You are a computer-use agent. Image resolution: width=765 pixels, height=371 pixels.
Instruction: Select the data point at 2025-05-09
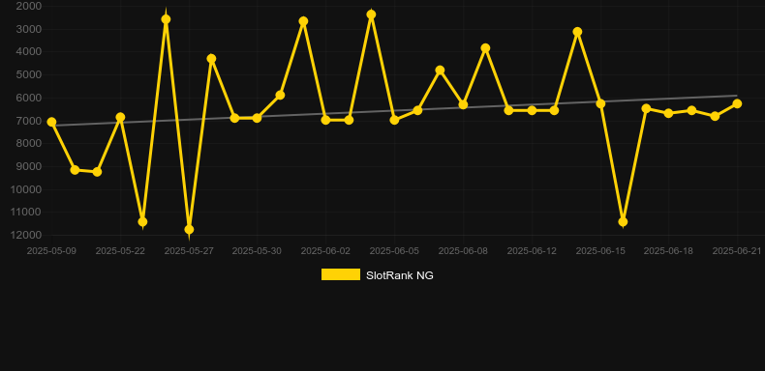click(x=51, y=122)
